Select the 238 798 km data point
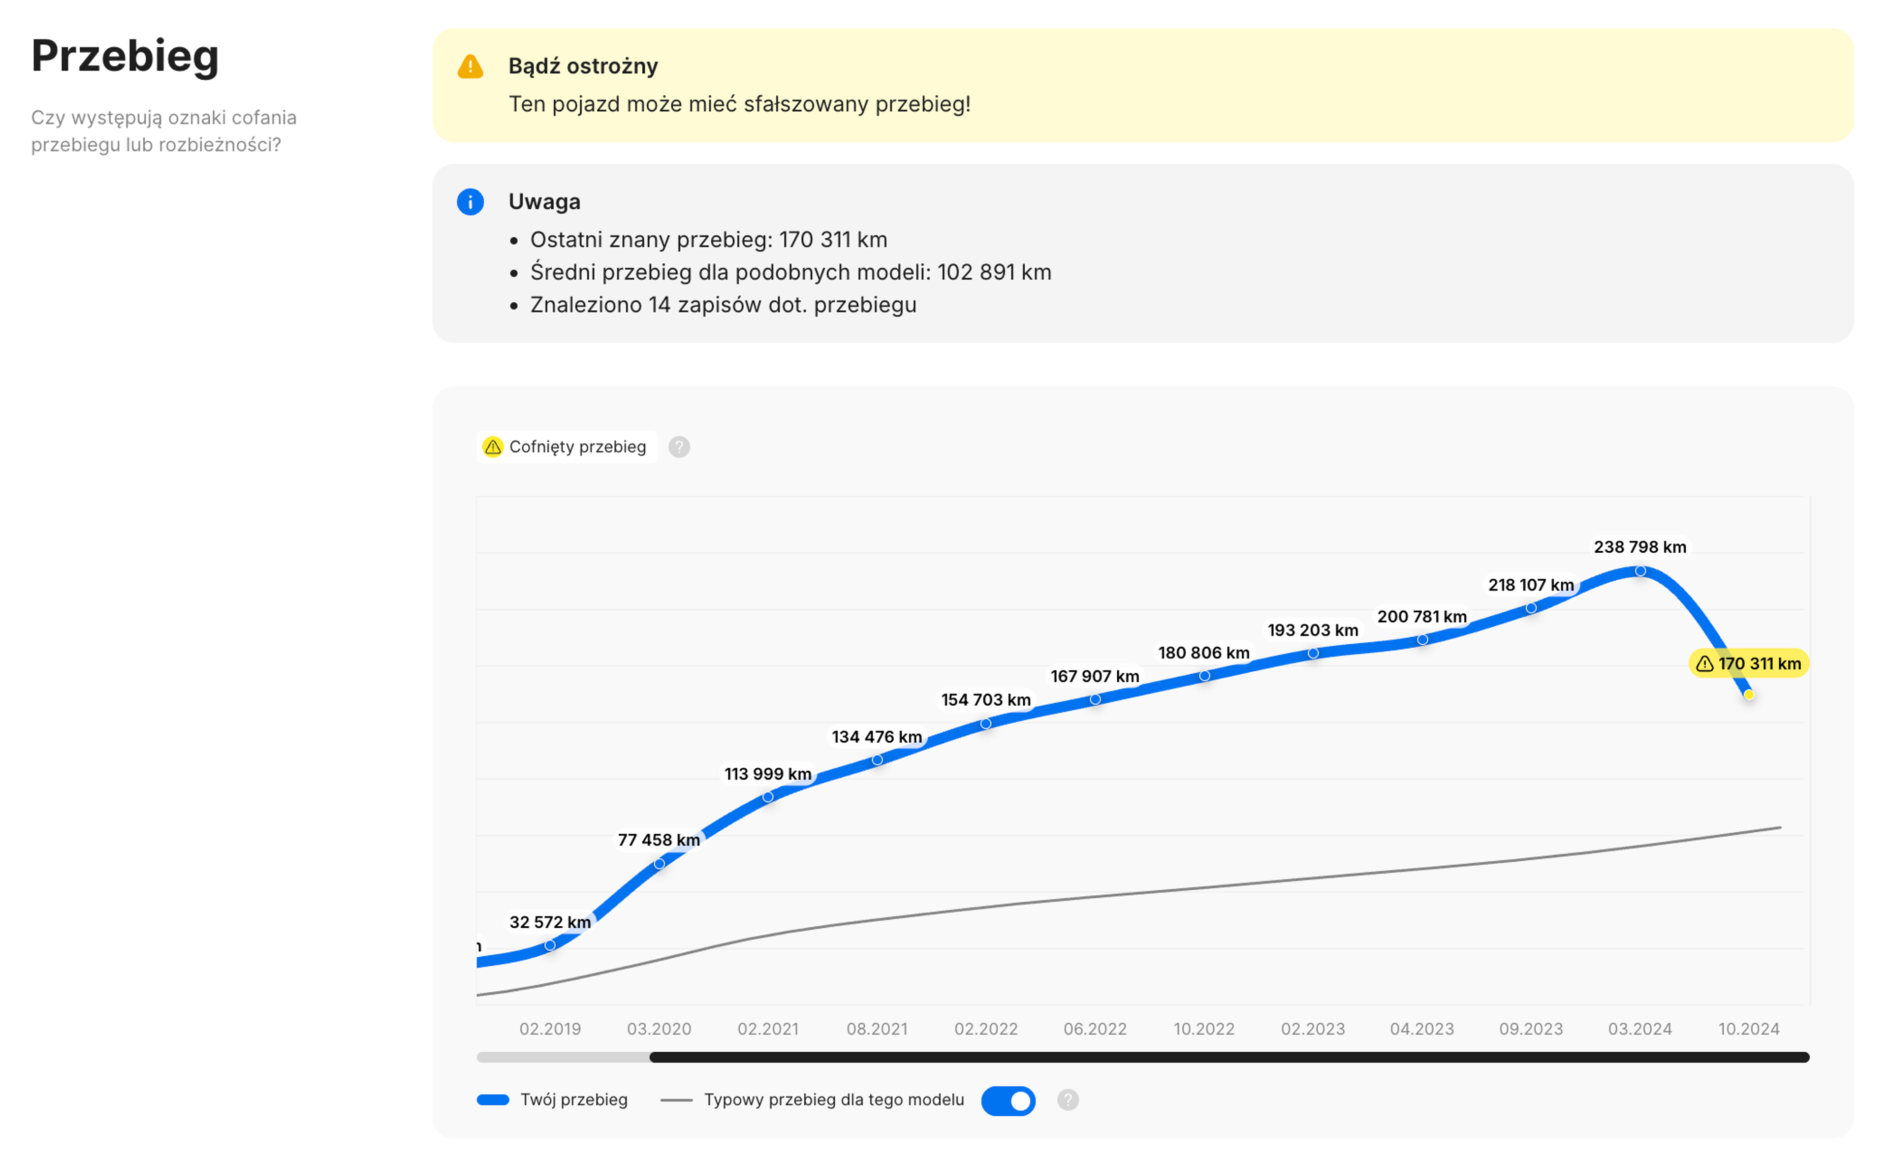Viewport: 1890px width, 1161px height. click(x=1640, y=571)
